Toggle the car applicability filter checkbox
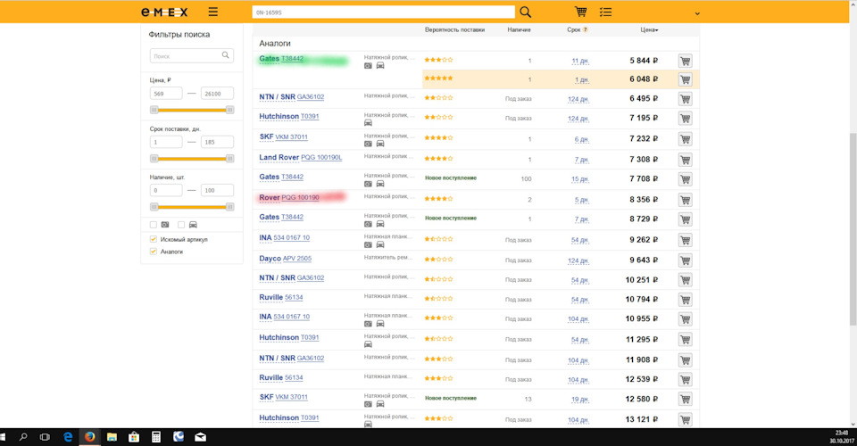 click(181, 225)
